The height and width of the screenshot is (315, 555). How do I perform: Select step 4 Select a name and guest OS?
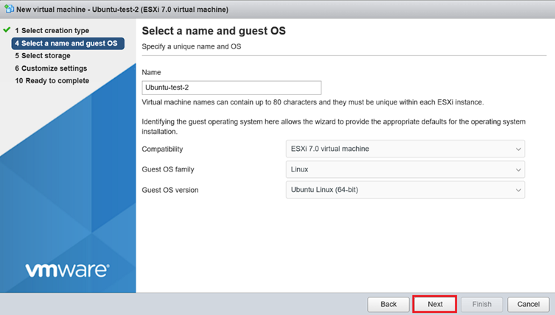coord(65,43)
